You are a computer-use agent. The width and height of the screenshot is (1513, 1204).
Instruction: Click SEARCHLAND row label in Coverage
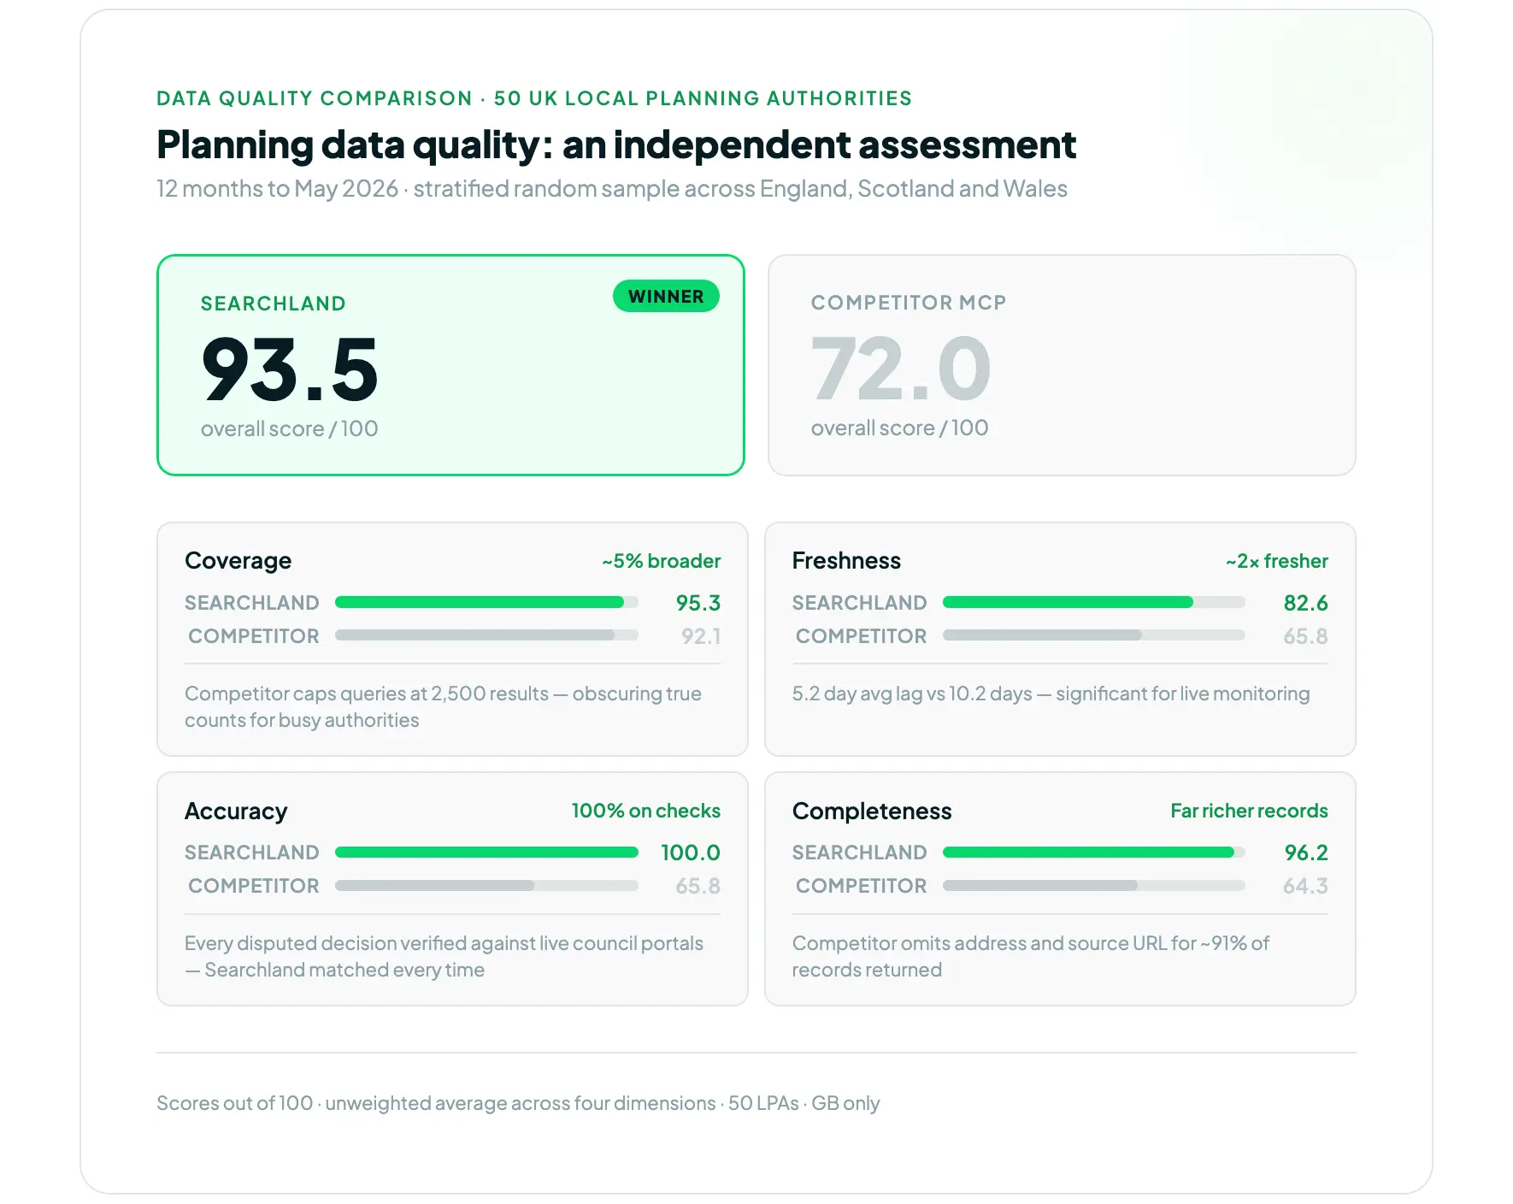click(x=252, y=603)
